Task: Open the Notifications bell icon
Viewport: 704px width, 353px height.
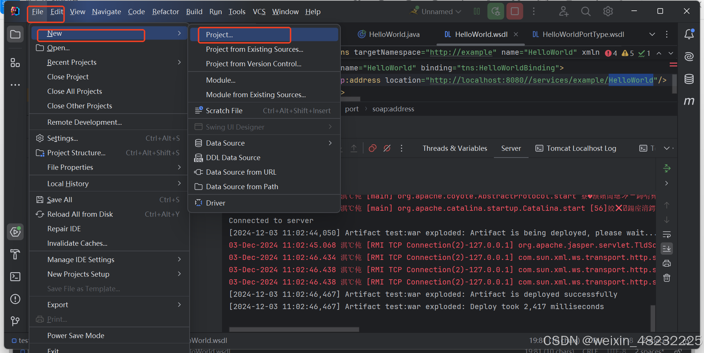Action: coord(689,34)
